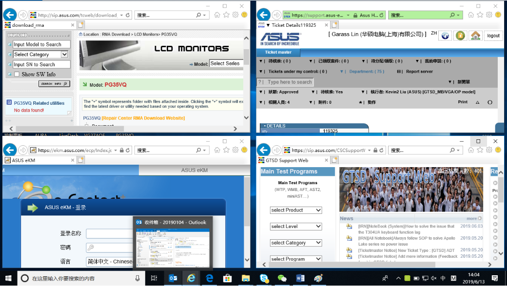Refresh the GTSD Support Web page
Viewport: 507px width, 286px height.
[x=382, y=150]
